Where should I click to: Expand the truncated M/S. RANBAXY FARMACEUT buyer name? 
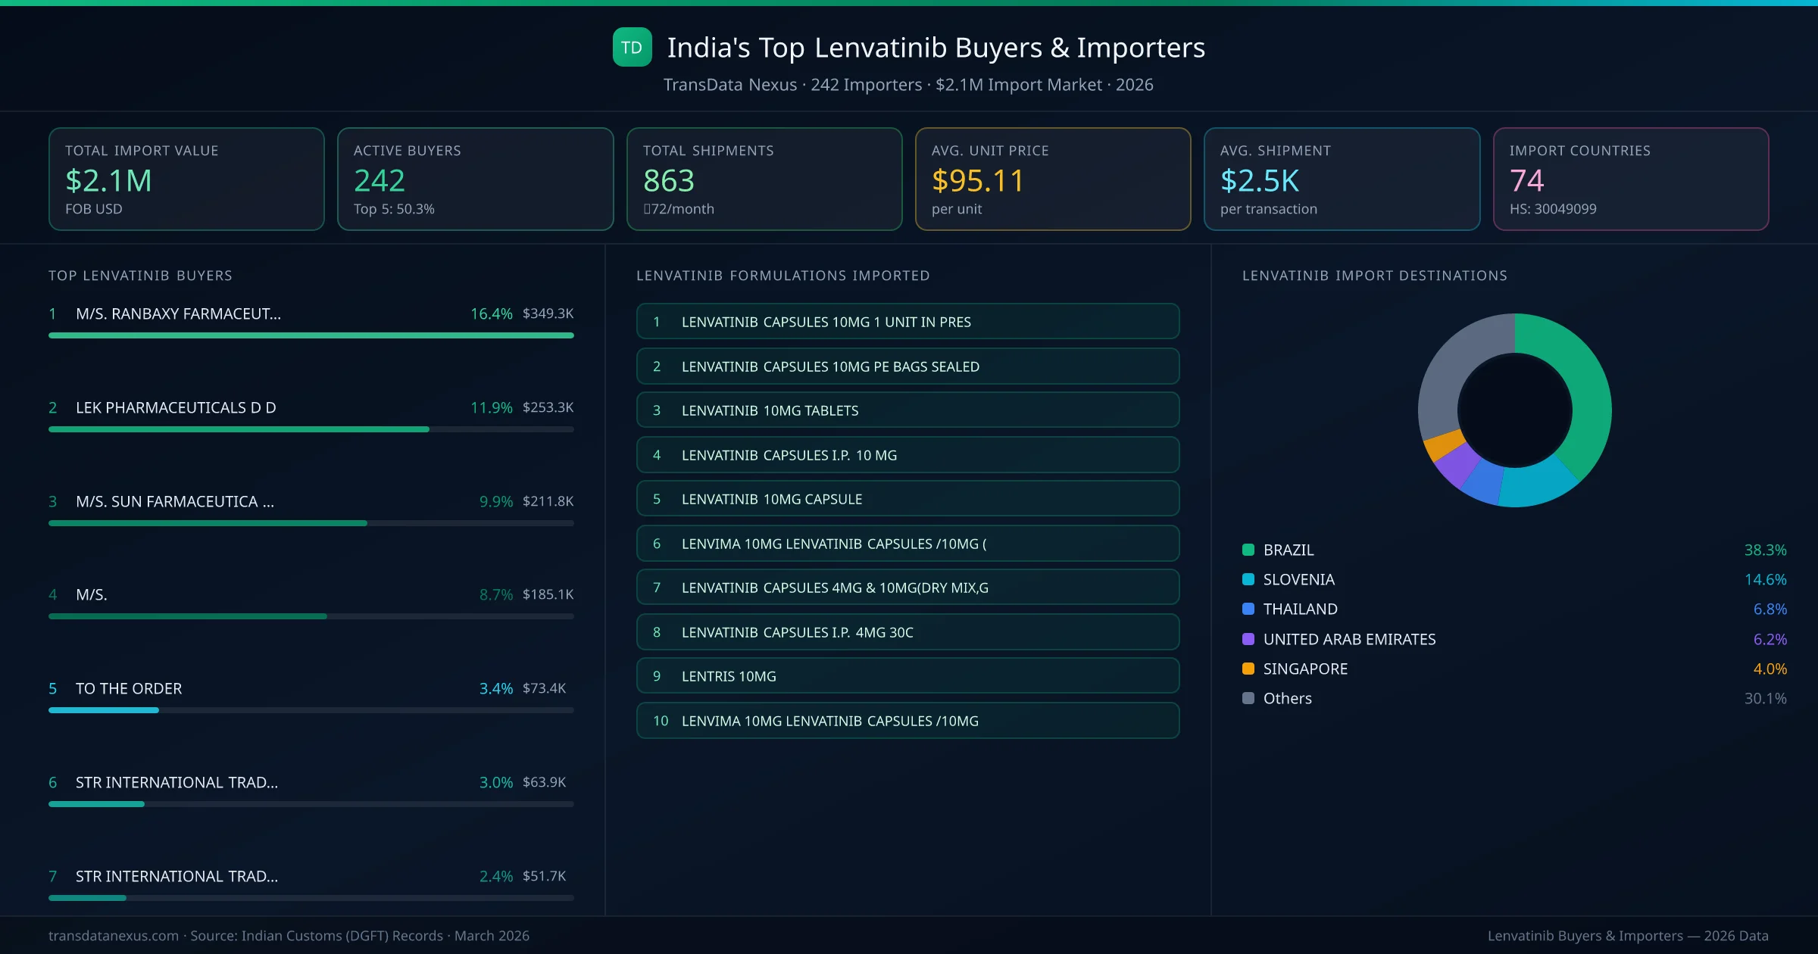click(177, 313)
